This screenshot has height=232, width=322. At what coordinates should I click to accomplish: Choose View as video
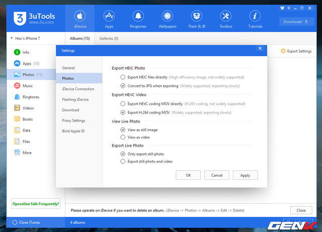(x=123, y=137)
